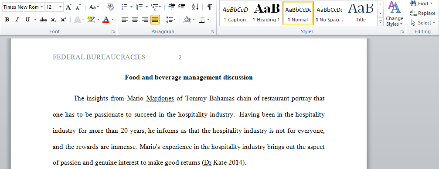Click the misspelled word Mardones
439x169 pixels.
click(x=160, y=98)
